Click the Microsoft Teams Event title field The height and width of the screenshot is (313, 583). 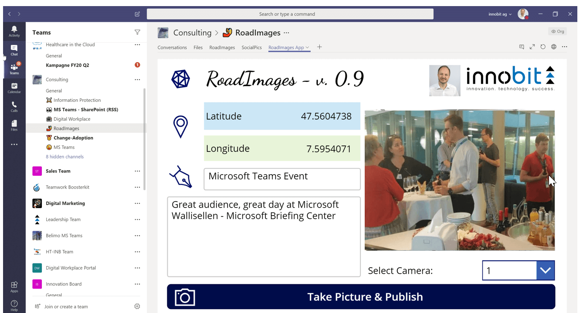(282, 179)
